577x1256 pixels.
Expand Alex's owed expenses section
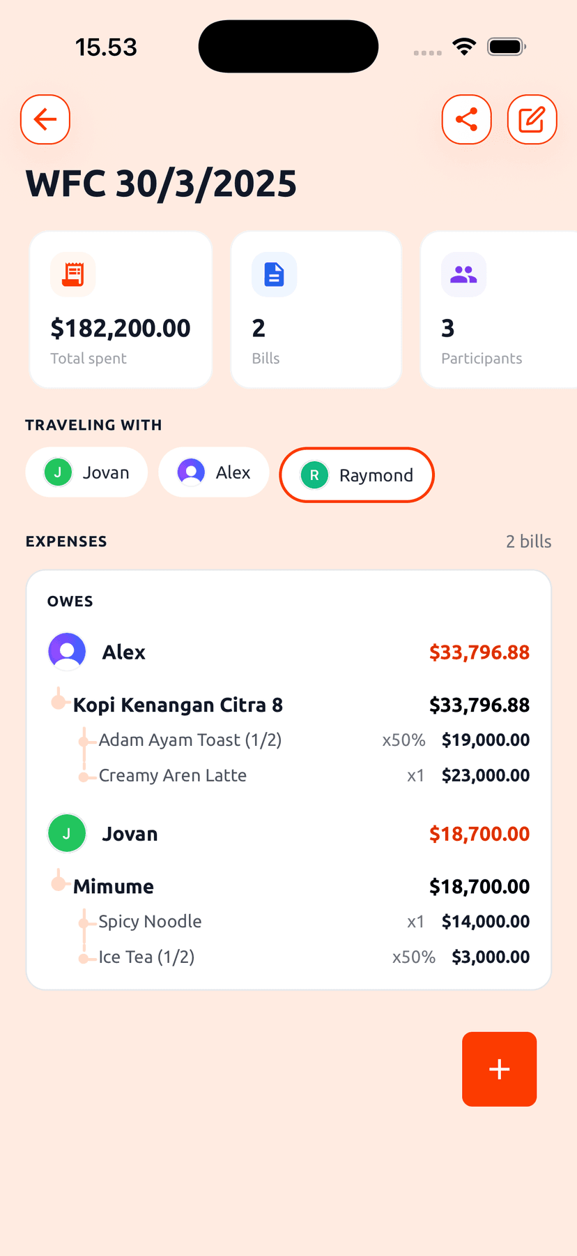pyautogui.click(x=123, y=651)
